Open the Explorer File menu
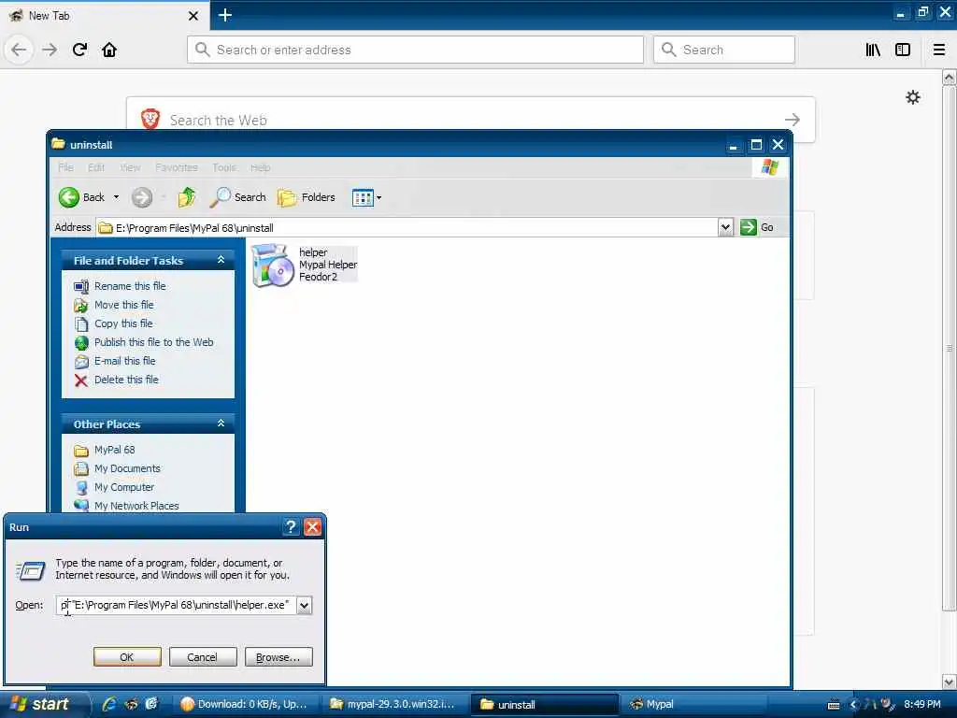The height and width of the screenshot is (718, 957). [x=65, y=167]
